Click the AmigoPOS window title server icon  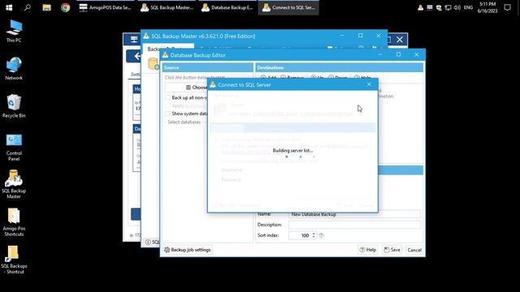point(133,40)
